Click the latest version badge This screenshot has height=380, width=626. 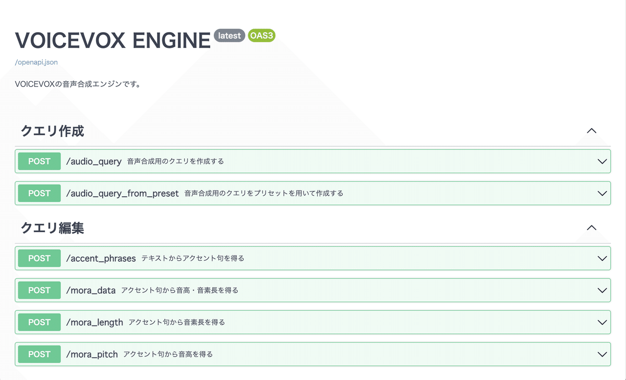(x=230, y=35)
